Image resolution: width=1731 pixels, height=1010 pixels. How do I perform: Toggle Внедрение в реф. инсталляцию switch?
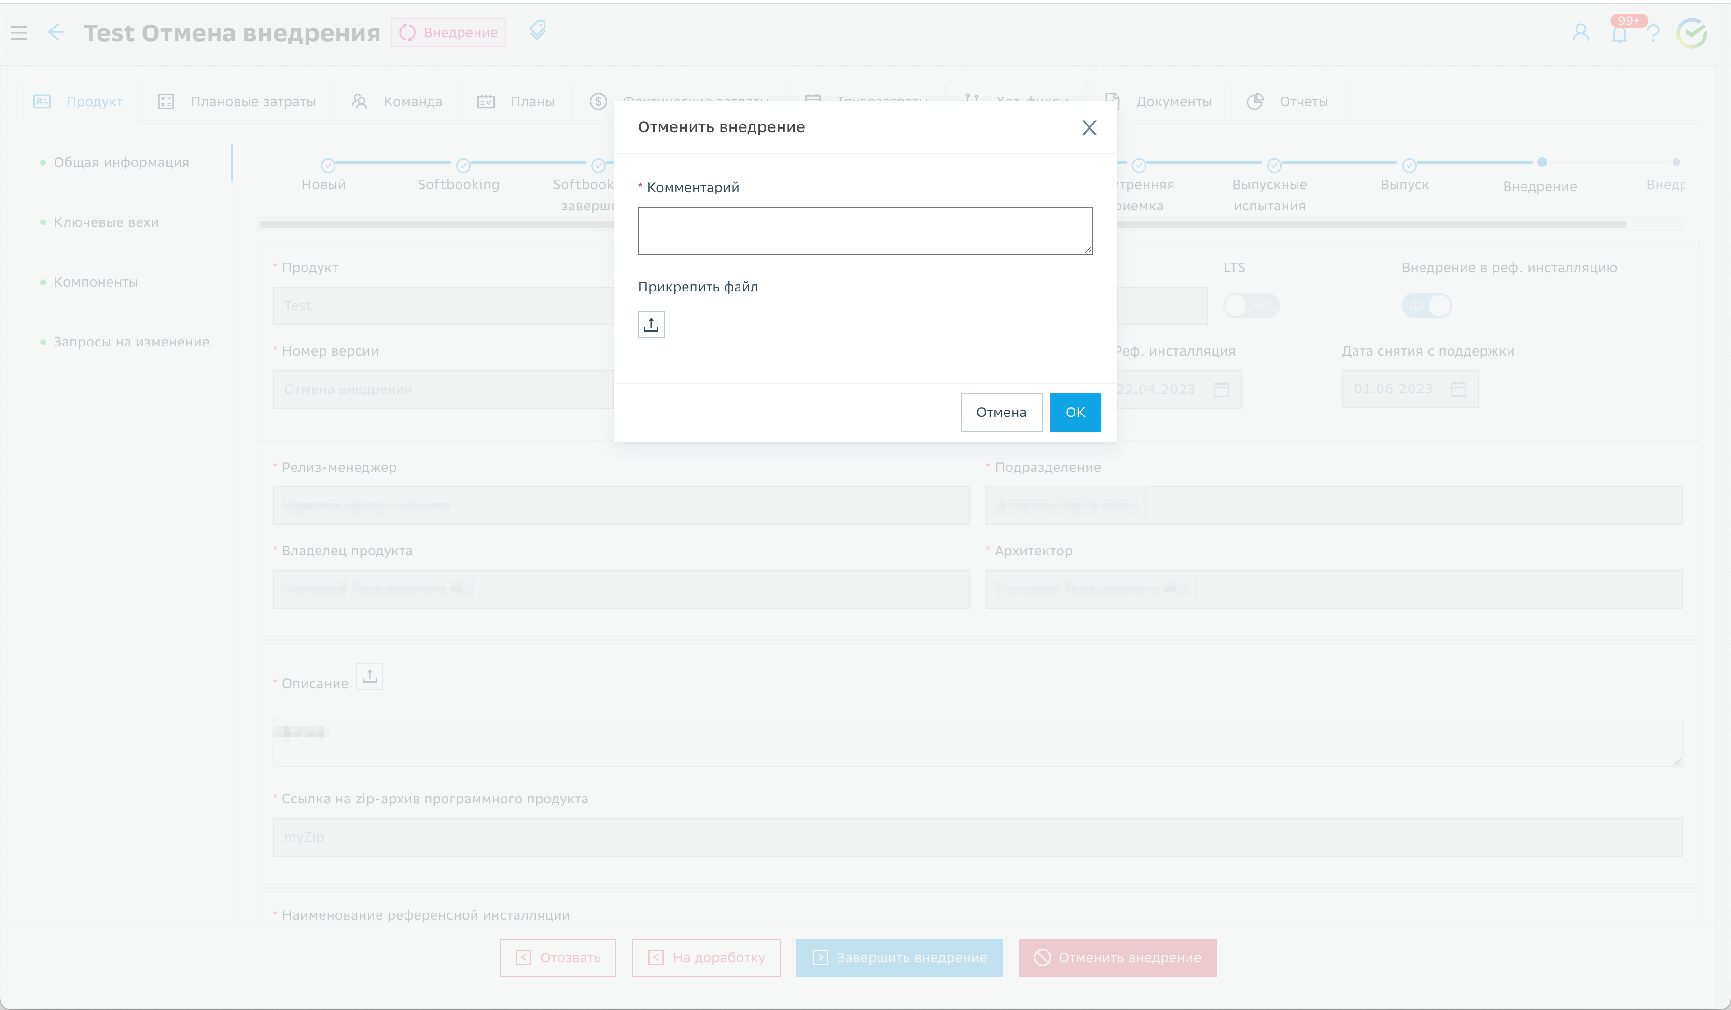coord(1426,305)
